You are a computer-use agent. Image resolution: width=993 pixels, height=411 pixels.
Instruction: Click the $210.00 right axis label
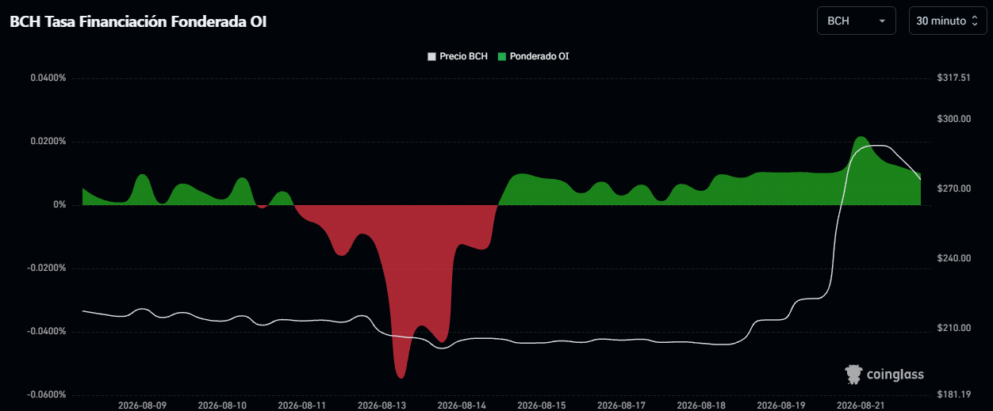tap(953, 328)
